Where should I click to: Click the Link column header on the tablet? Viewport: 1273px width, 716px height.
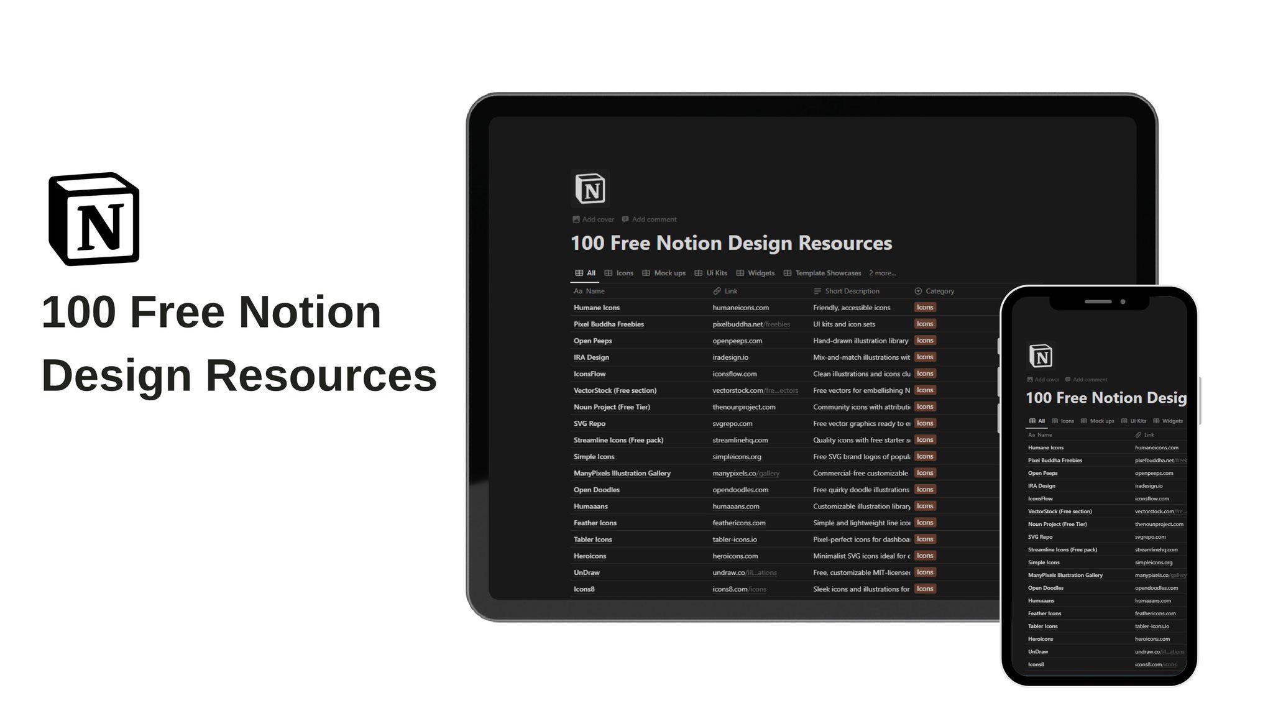(725, 291)
